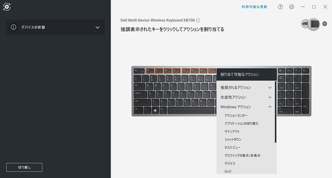Open the settings gear icon

pyautogui.click(x=291, y=7)
